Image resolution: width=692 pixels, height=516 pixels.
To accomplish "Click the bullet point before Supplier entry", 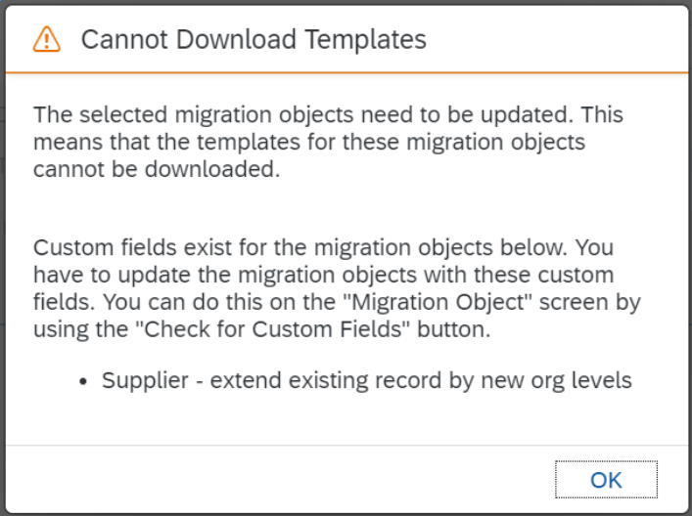I will coord(83,381).
